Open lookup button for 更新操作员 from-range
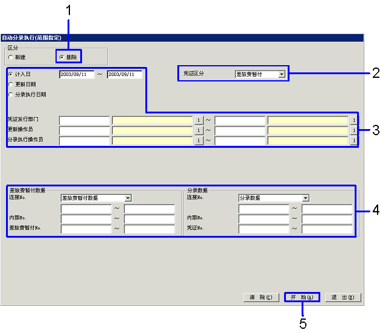This screenshot has width=380, height=333. [198, 130]
